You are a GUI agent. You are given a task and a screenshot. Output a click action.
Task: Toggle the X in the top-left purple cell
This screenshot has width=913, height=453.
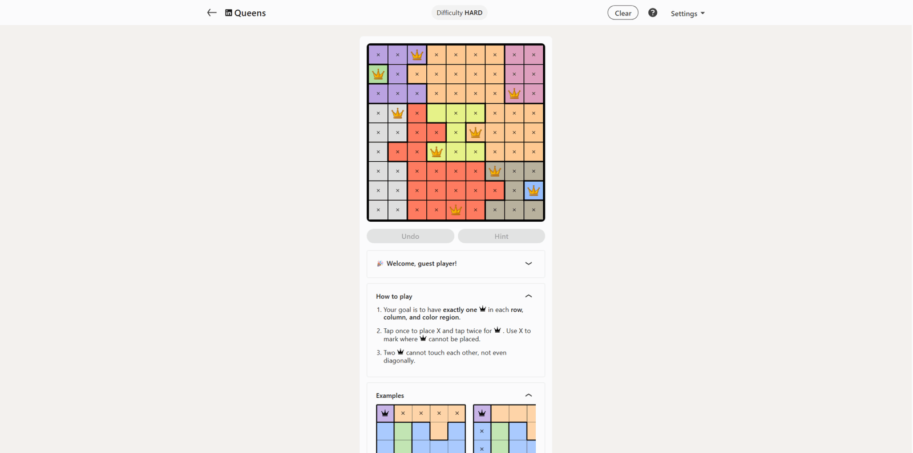pyautogui.click(x=378, y=55)
